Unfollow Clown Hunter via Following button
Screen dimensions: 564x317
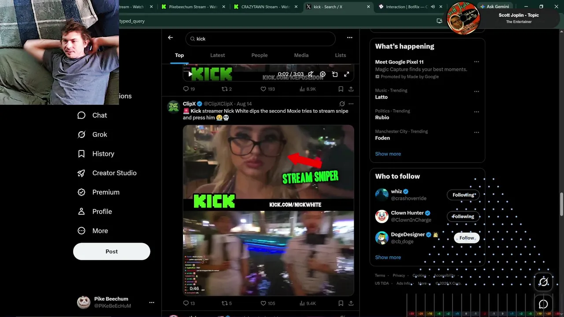[463, 217]
